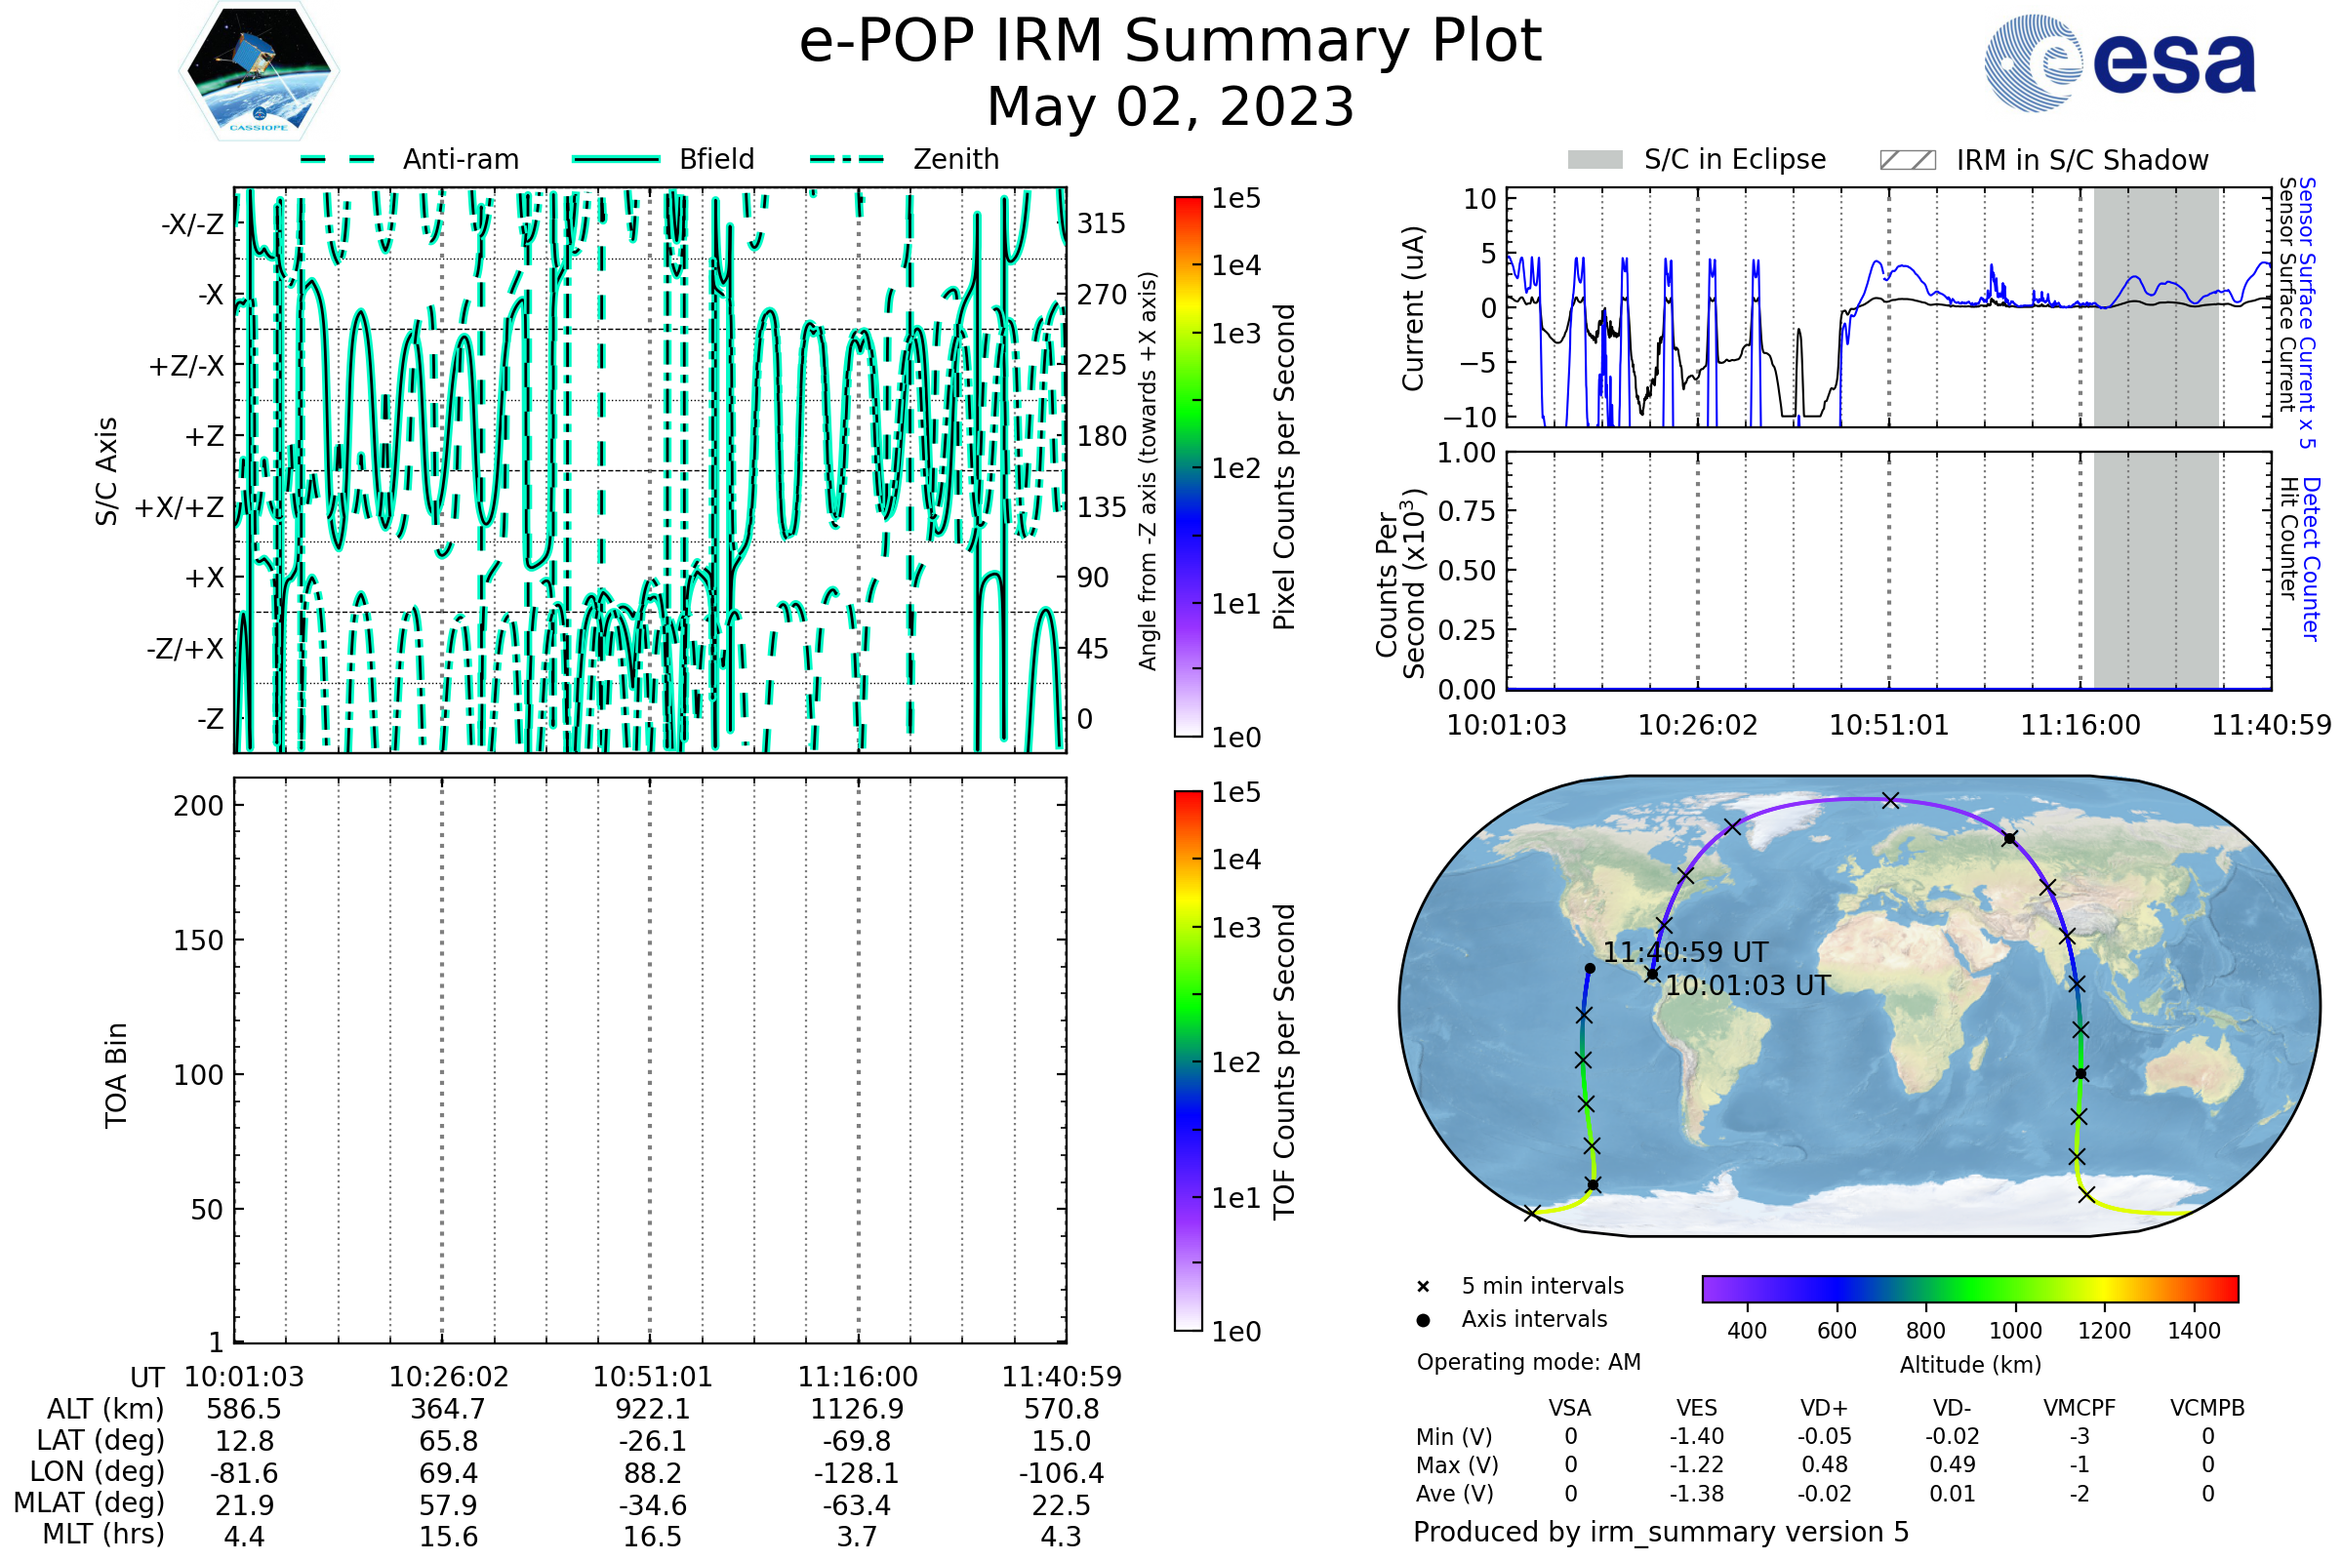This screenshot has width=2342, height=1561.
Task: Click the Bfield solid legend line
Action: pyautogui.click(x=616, y=159)
